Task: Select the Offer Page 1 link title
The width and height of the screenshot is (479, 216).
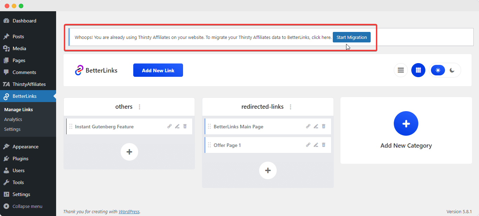Action: pos(227,145)
